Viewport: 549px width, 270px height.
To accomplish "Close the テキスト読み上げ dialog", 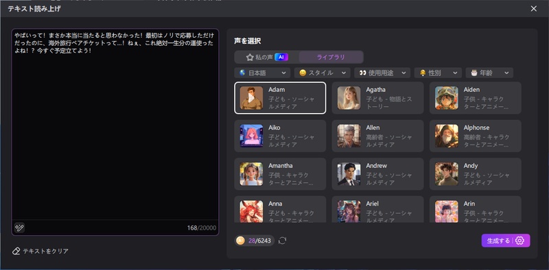I will click(534, 9).
